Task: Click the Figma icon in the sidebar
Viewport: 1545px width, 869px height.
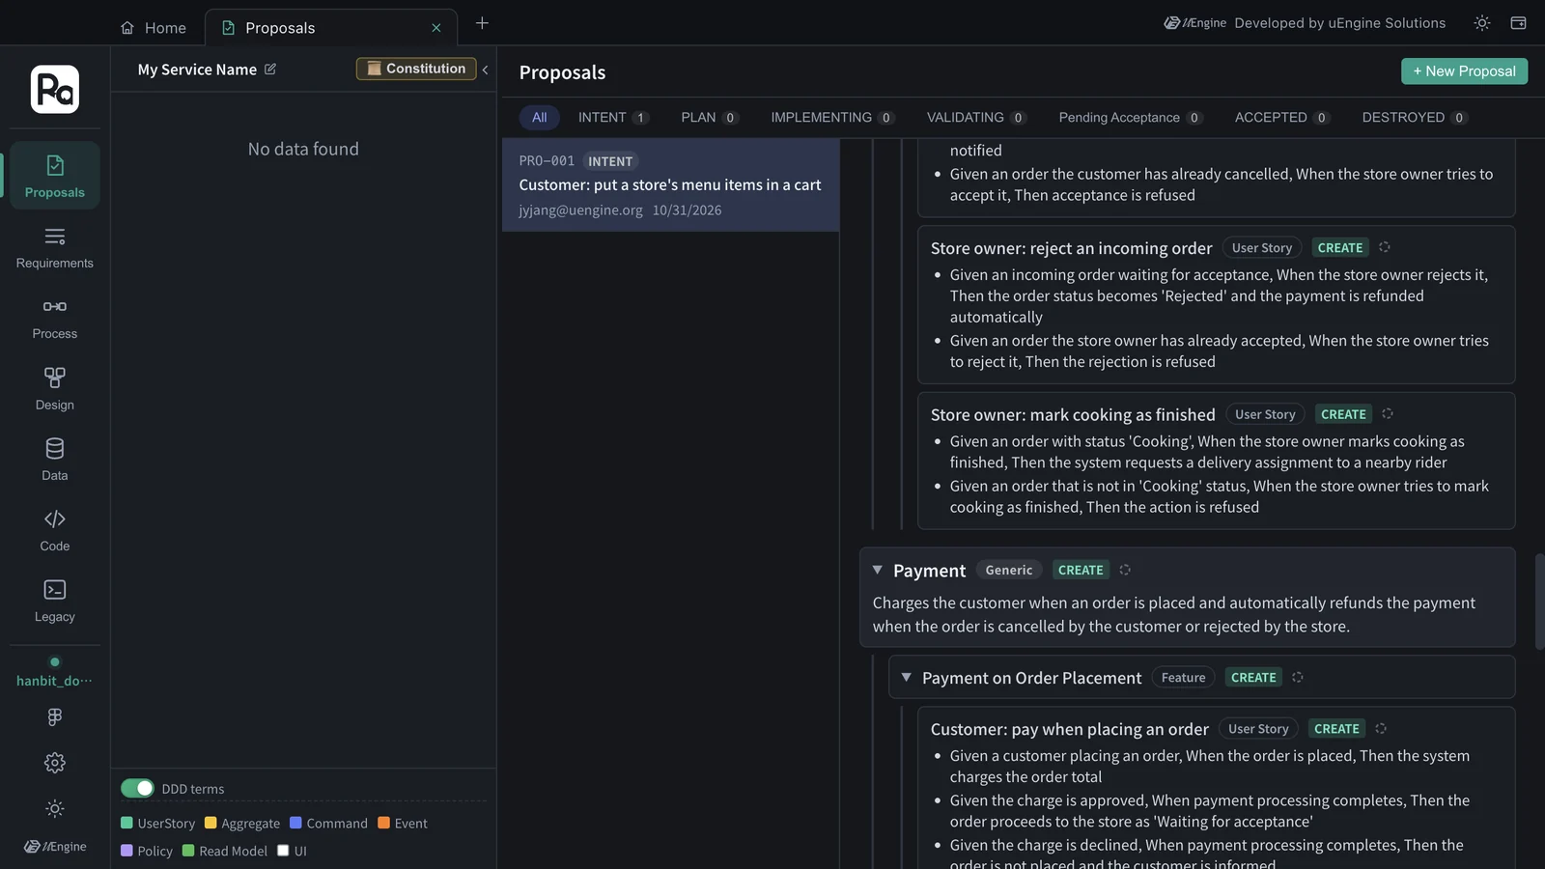Action: 55,716
